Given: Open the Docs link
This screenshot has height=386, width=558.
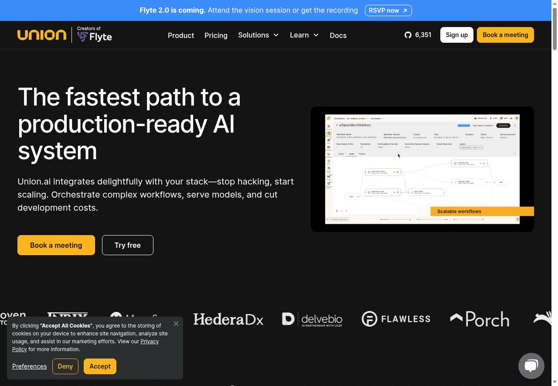Looking at the screenshot, I should tap(338, 35).
